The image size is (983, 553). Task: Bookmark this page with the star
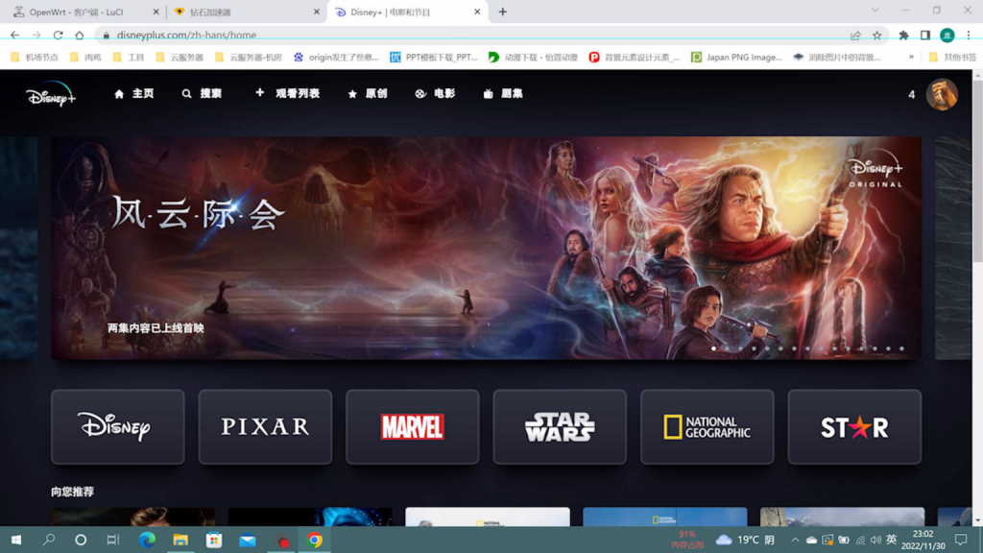[877, 36]
